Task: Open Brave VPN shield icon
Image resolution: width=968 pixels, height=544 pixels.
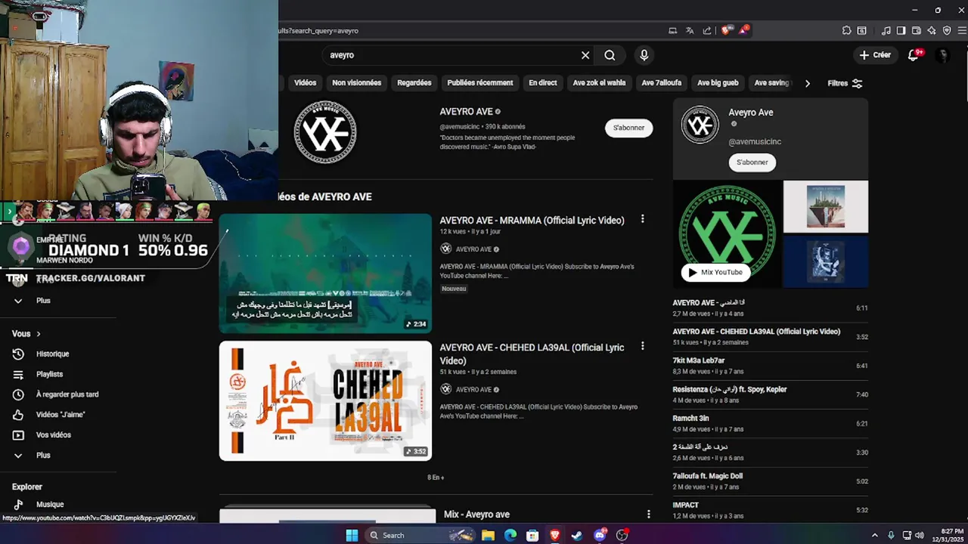Action: (947, 31)
